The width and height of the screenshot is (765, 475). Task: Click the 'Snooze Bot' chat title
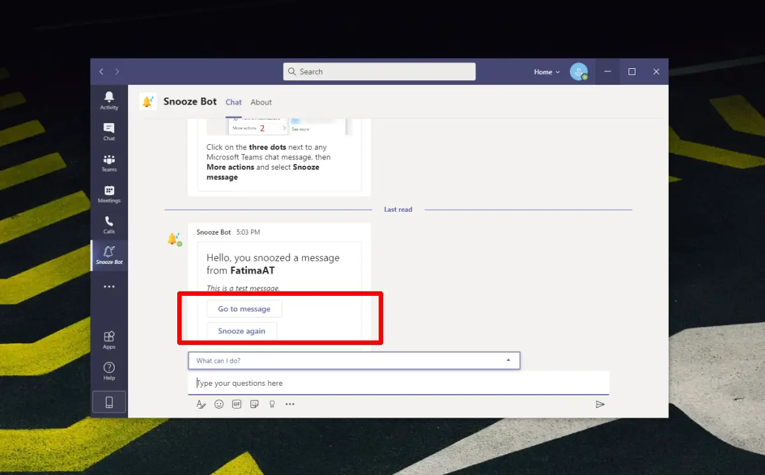coord(190,101)
